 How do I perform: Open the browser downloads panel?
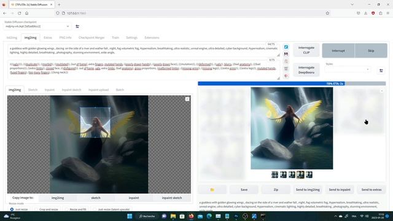(366, 13)
